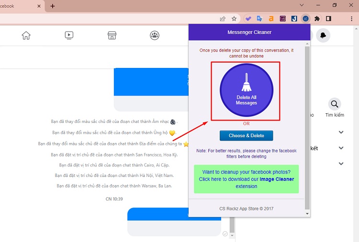Image resolution: width=359 pixels, height=242 pixels.
Task: Click the Messenger Cleaner popup title
Action: pos(249,32)
